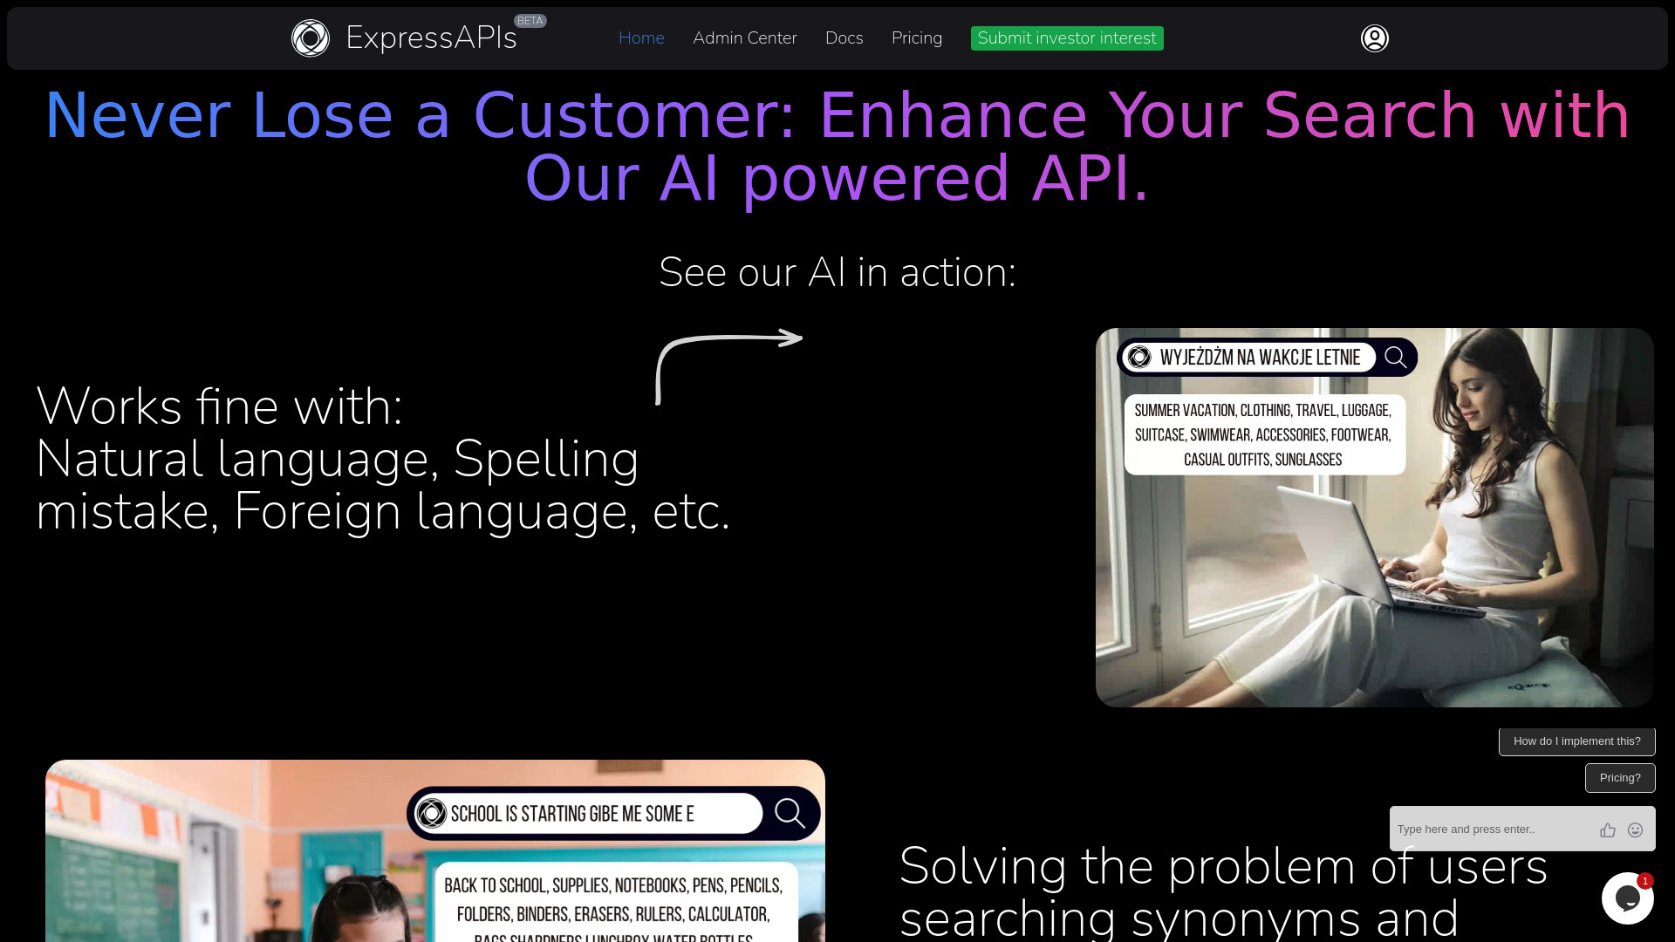This screenshot has width=1675, height=942.
Task: Click the ExpressAPIs logo icon
Action: [311, 38]
